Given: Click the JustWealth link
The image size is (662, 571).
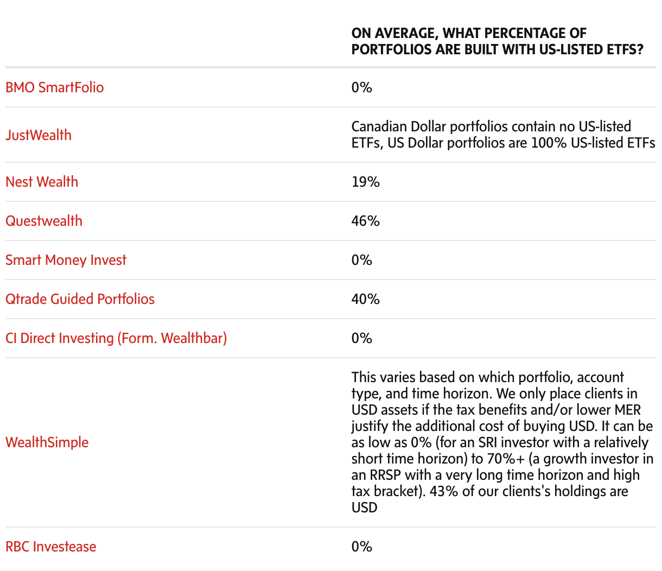Looking at the screenshot, I should click(x=39, y=135).
